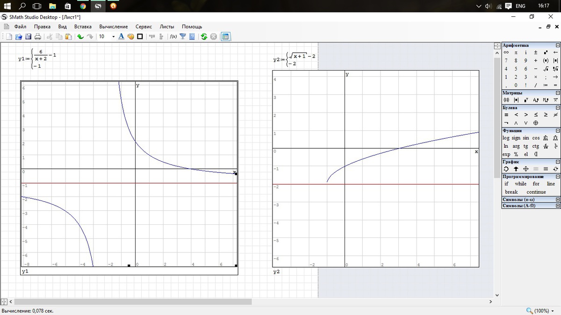Toggle graph by lines mode
Viewport: 561px width, 315px height.
click(546, 169)
